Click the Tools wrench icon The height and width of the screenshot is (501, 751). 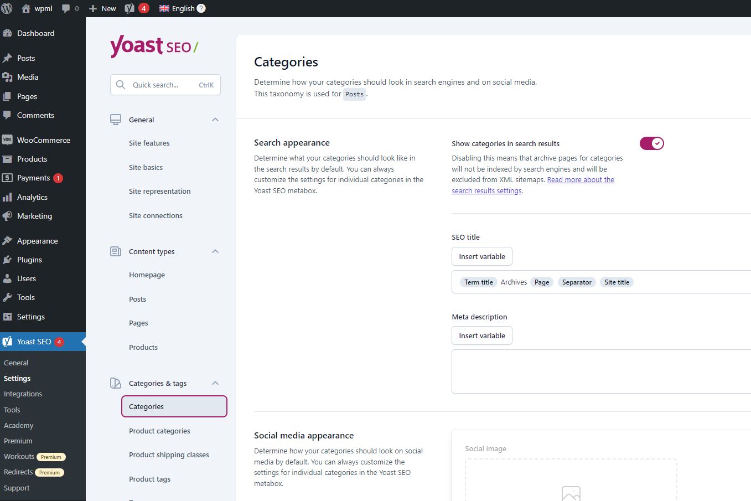pyautogui.click(x=7, y=297)
